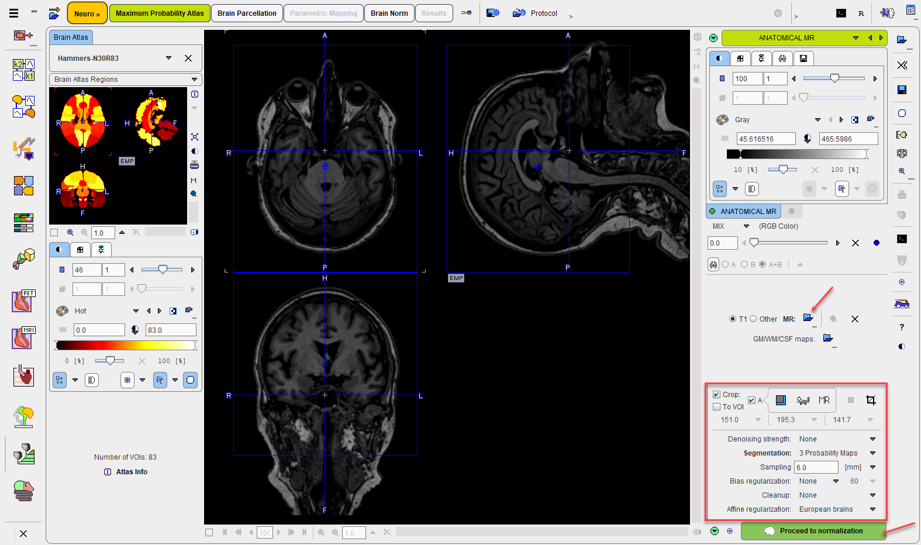Screen dimensions: 921x545
Task: Click the print icon beside the atlas preview
Action: point(194,165)
